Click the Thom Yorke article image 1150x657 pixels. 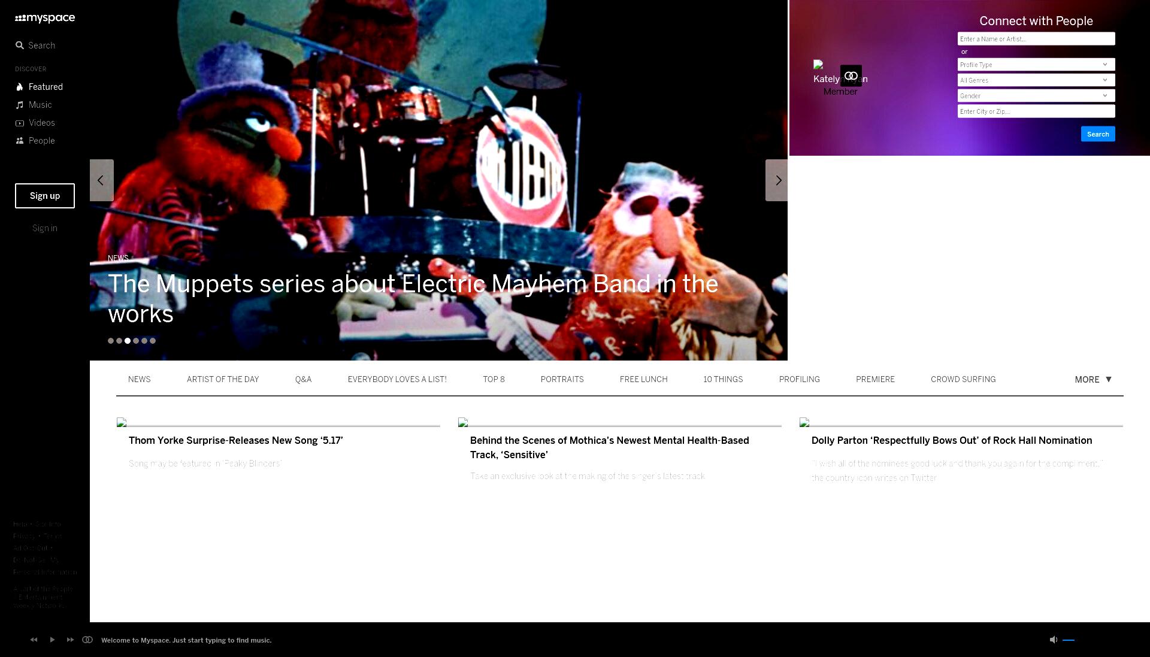pyautogui.click(x=279, y=422)
